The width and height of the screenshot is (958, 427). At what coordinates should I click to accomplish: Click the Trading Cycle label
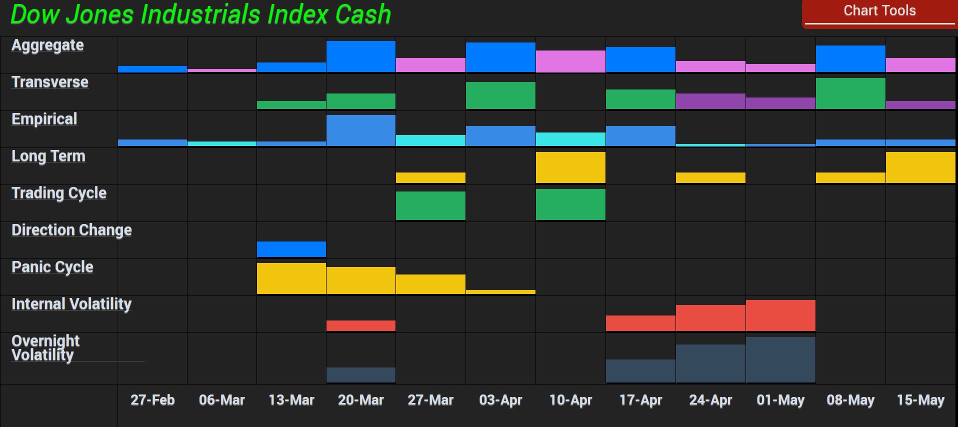58,193
